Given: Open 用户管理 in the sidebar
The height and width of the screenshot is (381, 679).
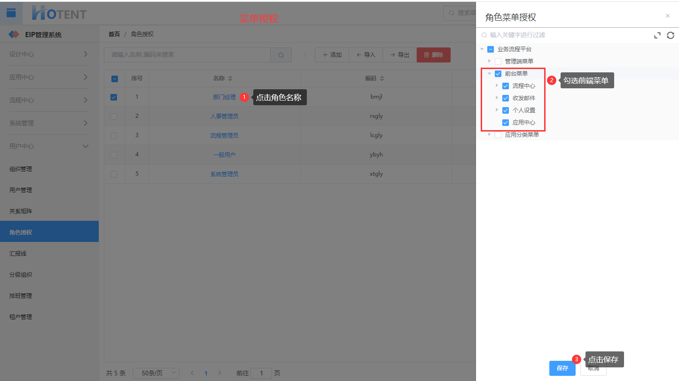Looking at the screenshot, I should click(49, 190).
